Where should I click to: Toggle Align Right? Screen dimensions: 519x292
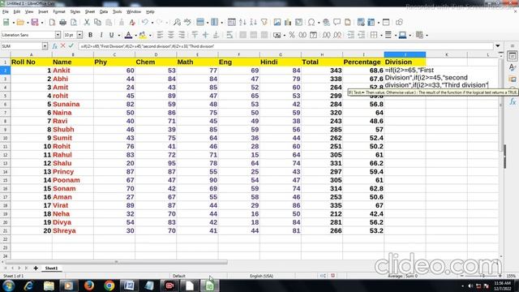[x=182, y=35]
